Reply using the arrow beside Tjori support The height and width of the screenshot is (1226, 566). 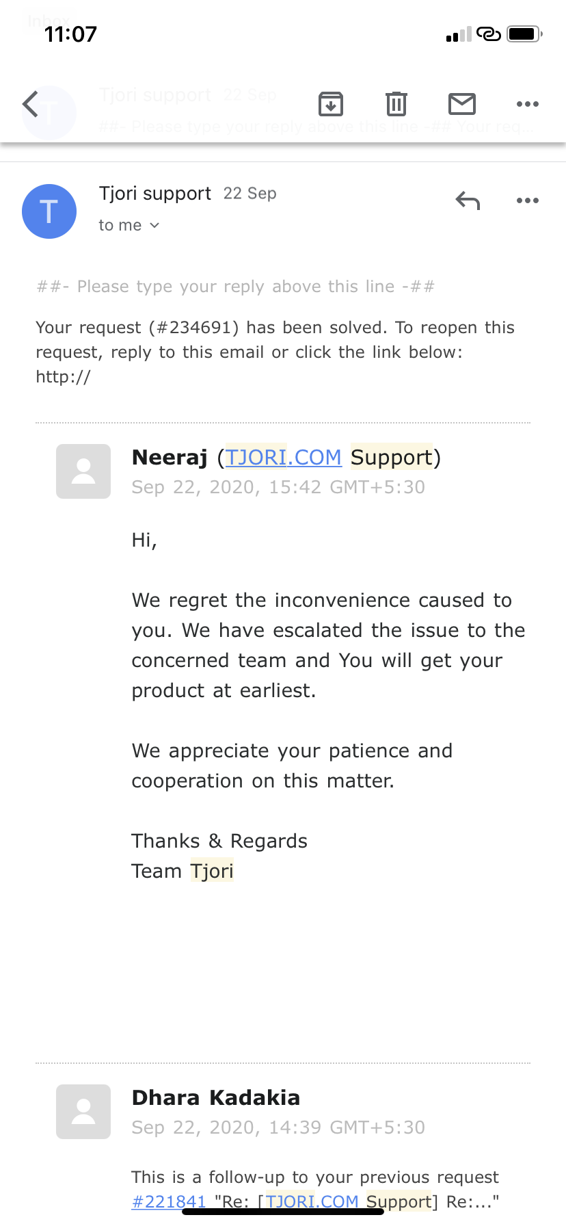coord(468,201)
